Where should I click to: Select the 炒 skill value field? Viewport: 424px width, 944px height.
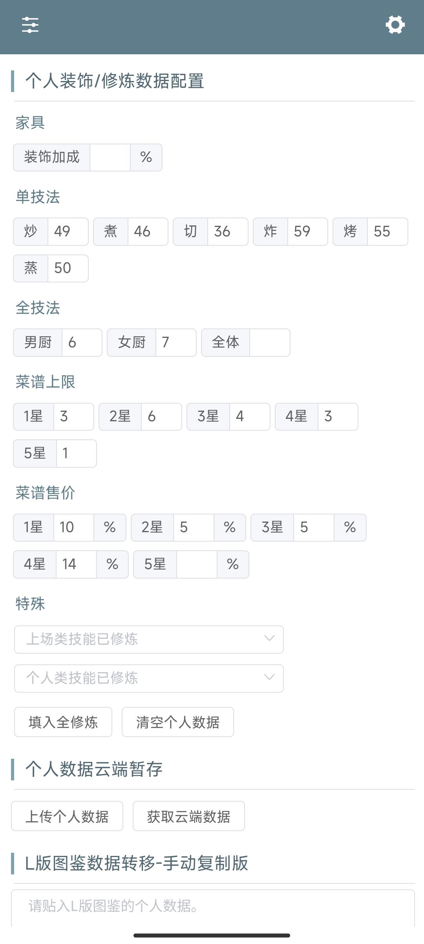pos(68,232)
